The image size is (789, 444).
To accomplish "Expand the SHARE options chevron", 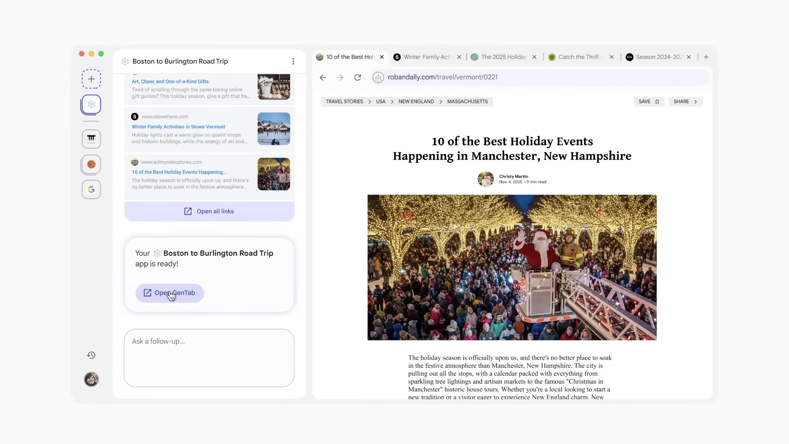I will pos(695,102).
